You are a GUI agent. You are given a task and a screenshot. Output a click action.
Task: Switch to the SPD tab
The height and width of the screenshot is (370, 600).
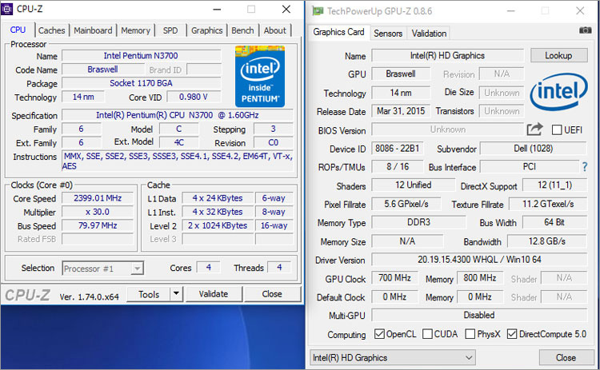pyautogui.click(x=170, y=30)
